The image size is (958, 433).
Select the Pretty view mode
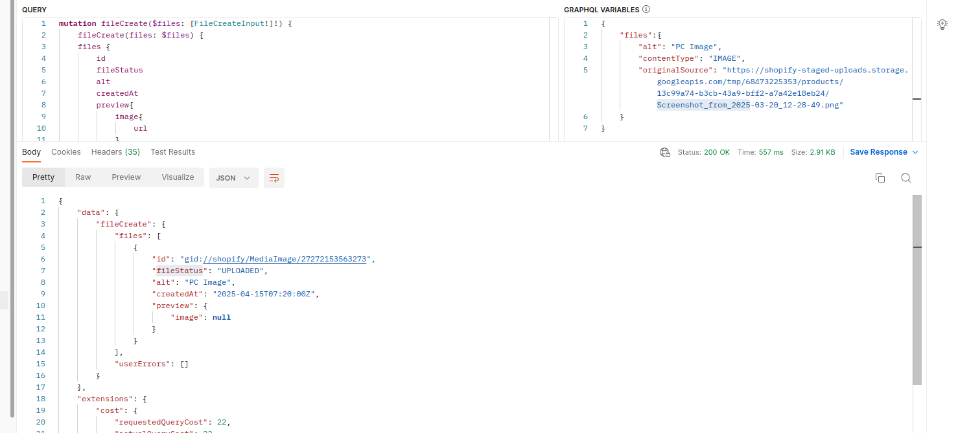43,177
